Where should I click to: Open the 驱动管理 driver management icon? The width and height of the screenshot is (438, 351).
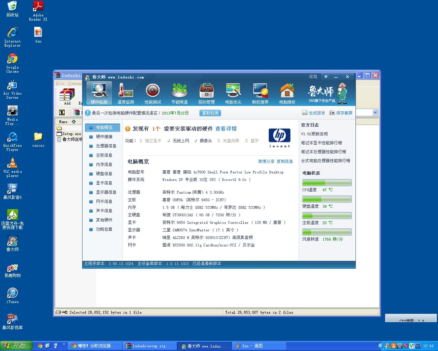pyautogui.click(x=206, y=93)
